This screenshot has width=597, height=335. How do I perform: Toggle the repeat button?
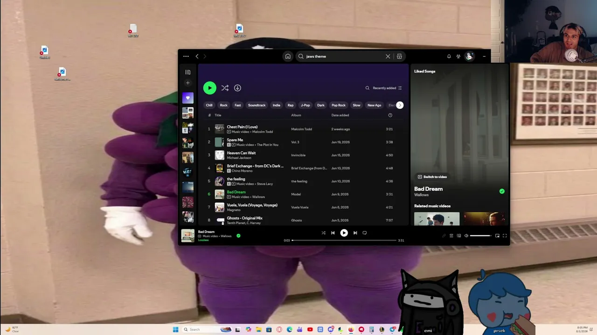(365, 233)
